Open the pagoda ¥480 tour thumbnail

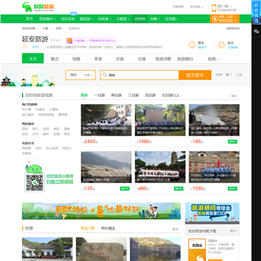160,167
